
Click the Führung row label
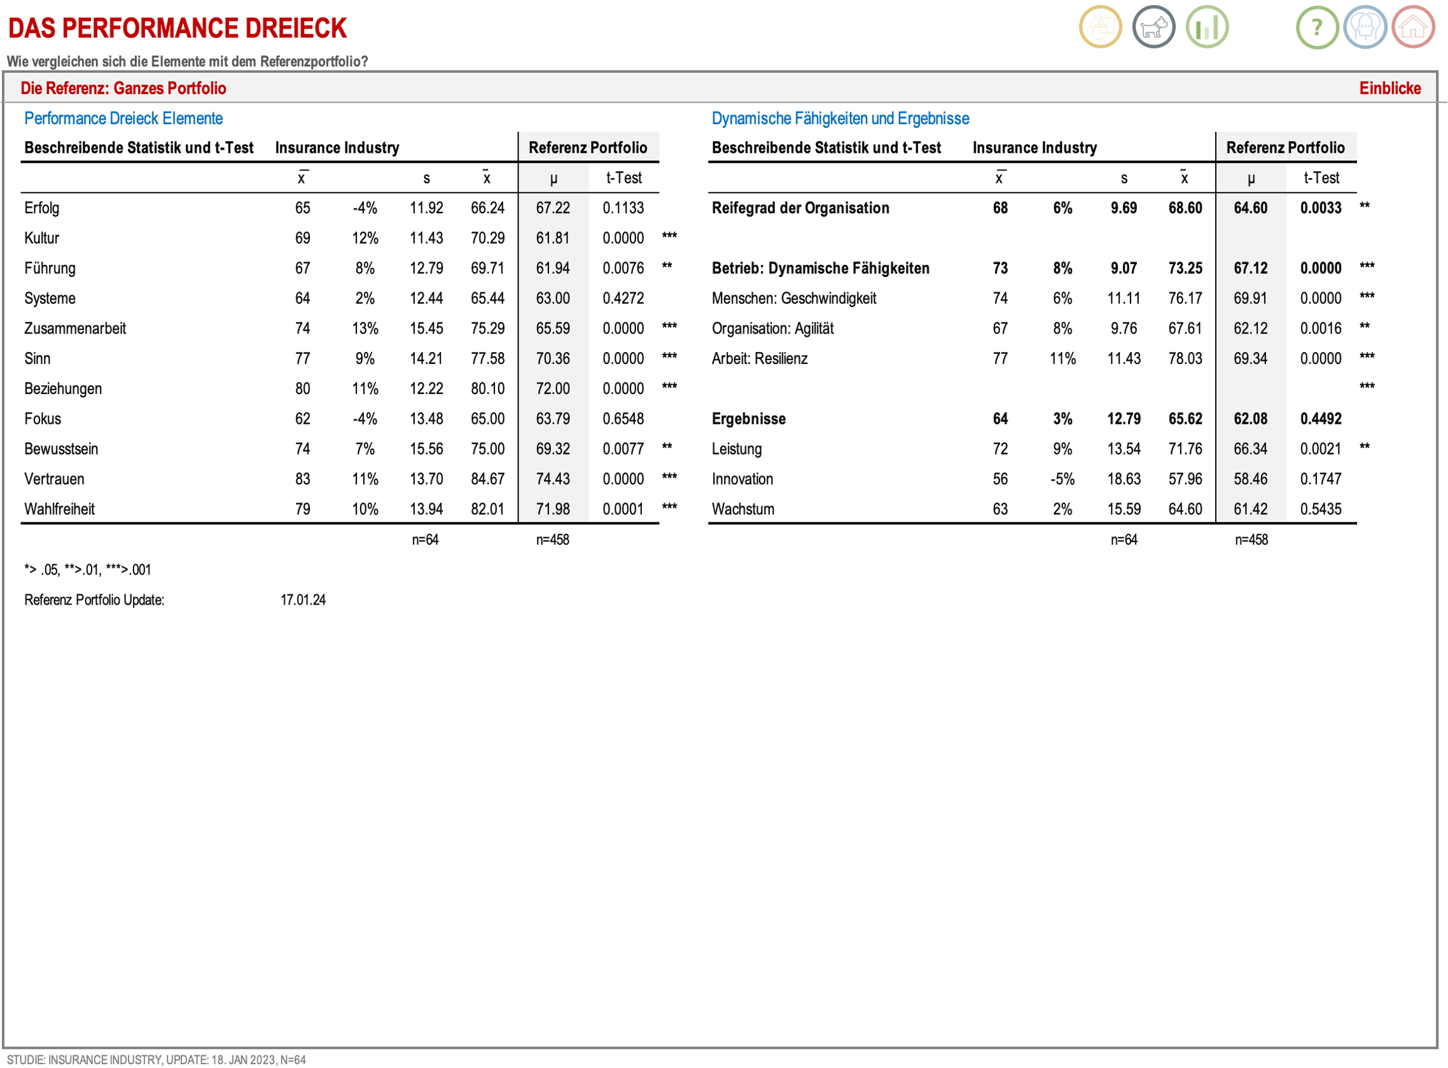[50, 269]
